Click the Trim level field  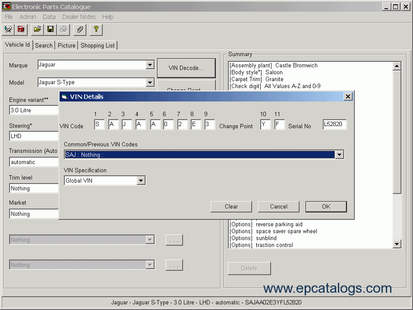click(x=34, y=189)
